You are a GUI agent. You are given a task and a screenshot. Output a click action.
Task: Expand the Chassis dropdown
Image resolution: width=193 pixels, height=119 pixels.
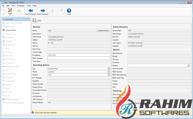point(188,66)
